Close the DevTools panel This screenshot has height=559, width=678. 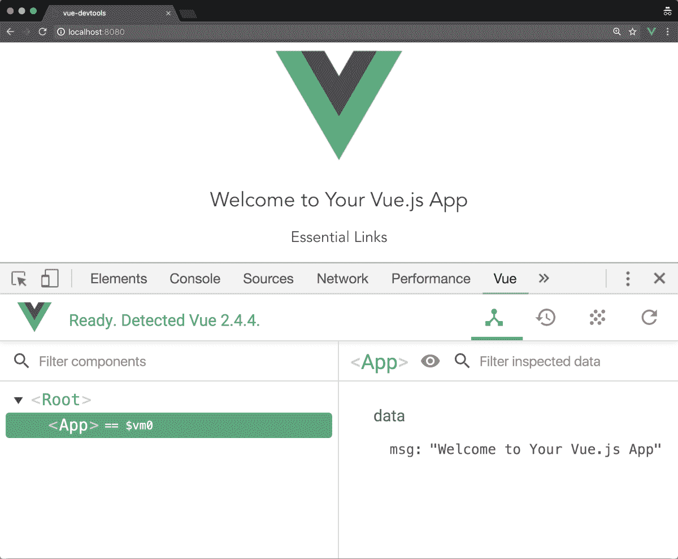pyautogui.click(x=659, y=279)
